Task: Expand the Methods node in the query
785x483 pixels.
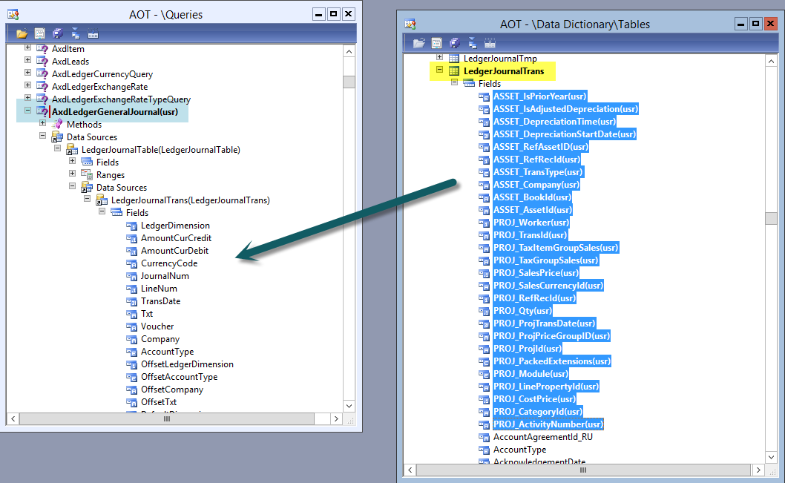Action: 43,124
